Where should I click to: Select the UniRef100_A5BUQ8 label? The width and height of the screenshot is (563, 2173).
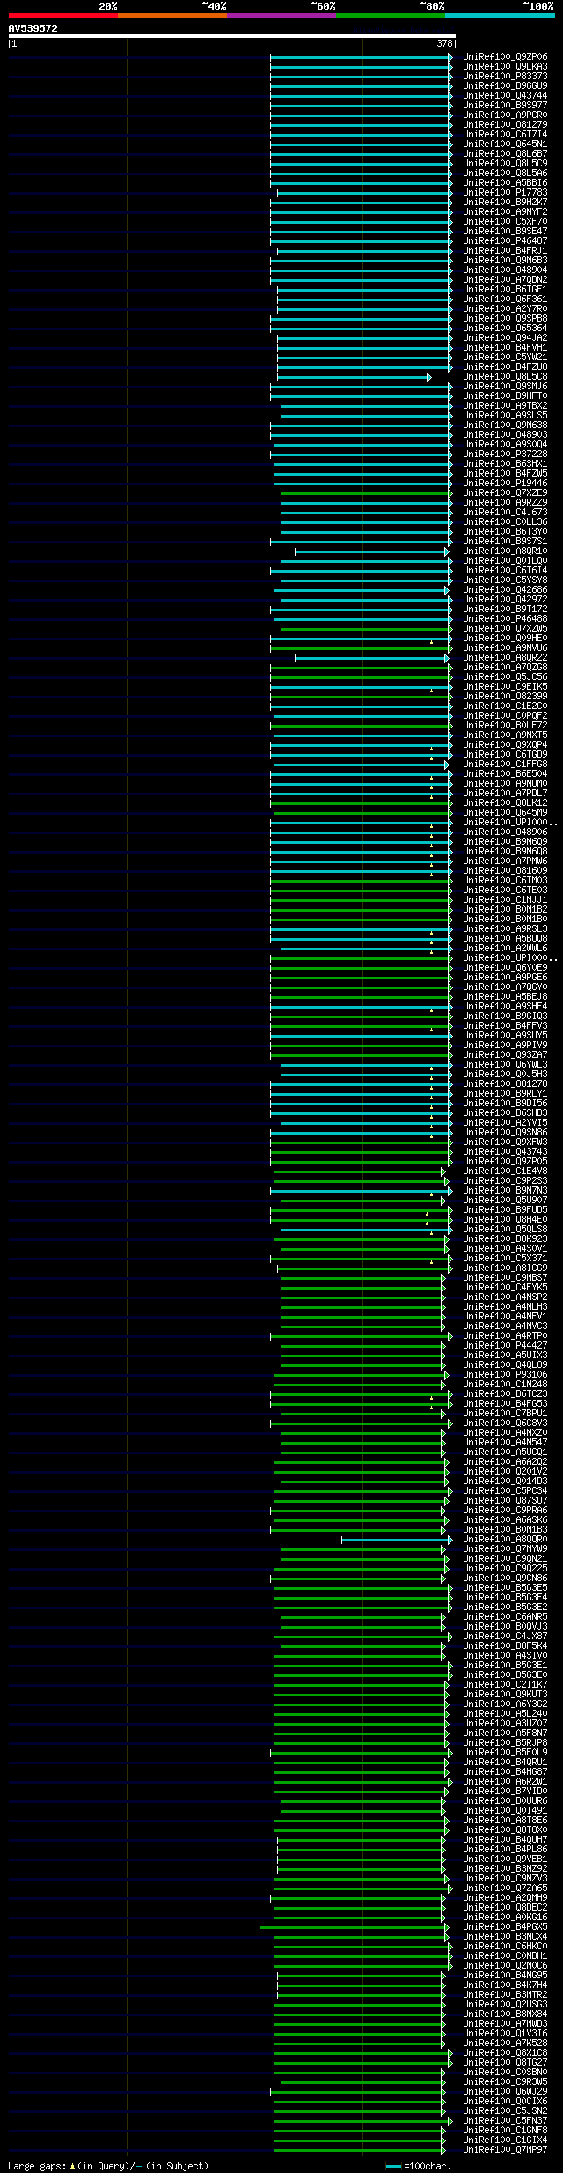pos(505,939)
